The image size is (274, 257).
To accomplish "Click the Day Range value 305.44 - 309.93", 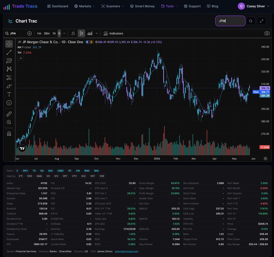I will tap(258, 244).
